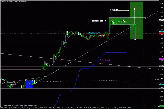Select the "8-9GMT" text label
The height and width of the screenshot is (109, 164).
(x=114, y=10)
